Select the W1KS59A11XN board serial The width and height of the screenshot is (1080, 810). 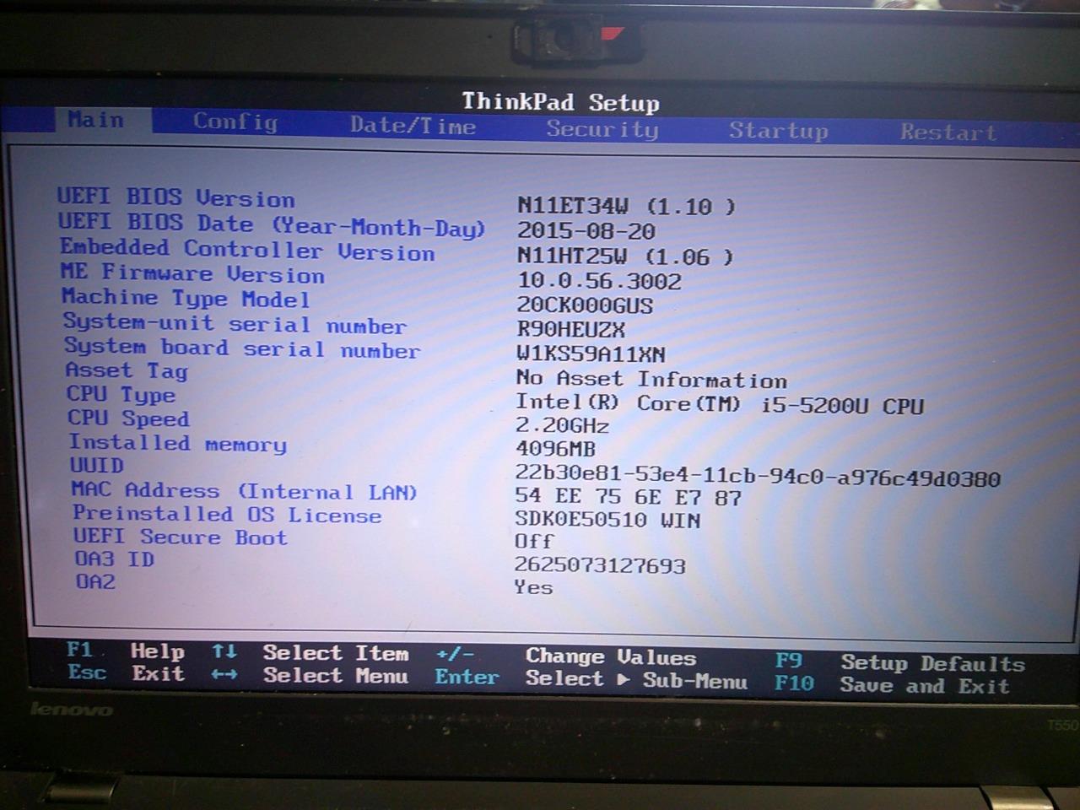click(591, 354)
